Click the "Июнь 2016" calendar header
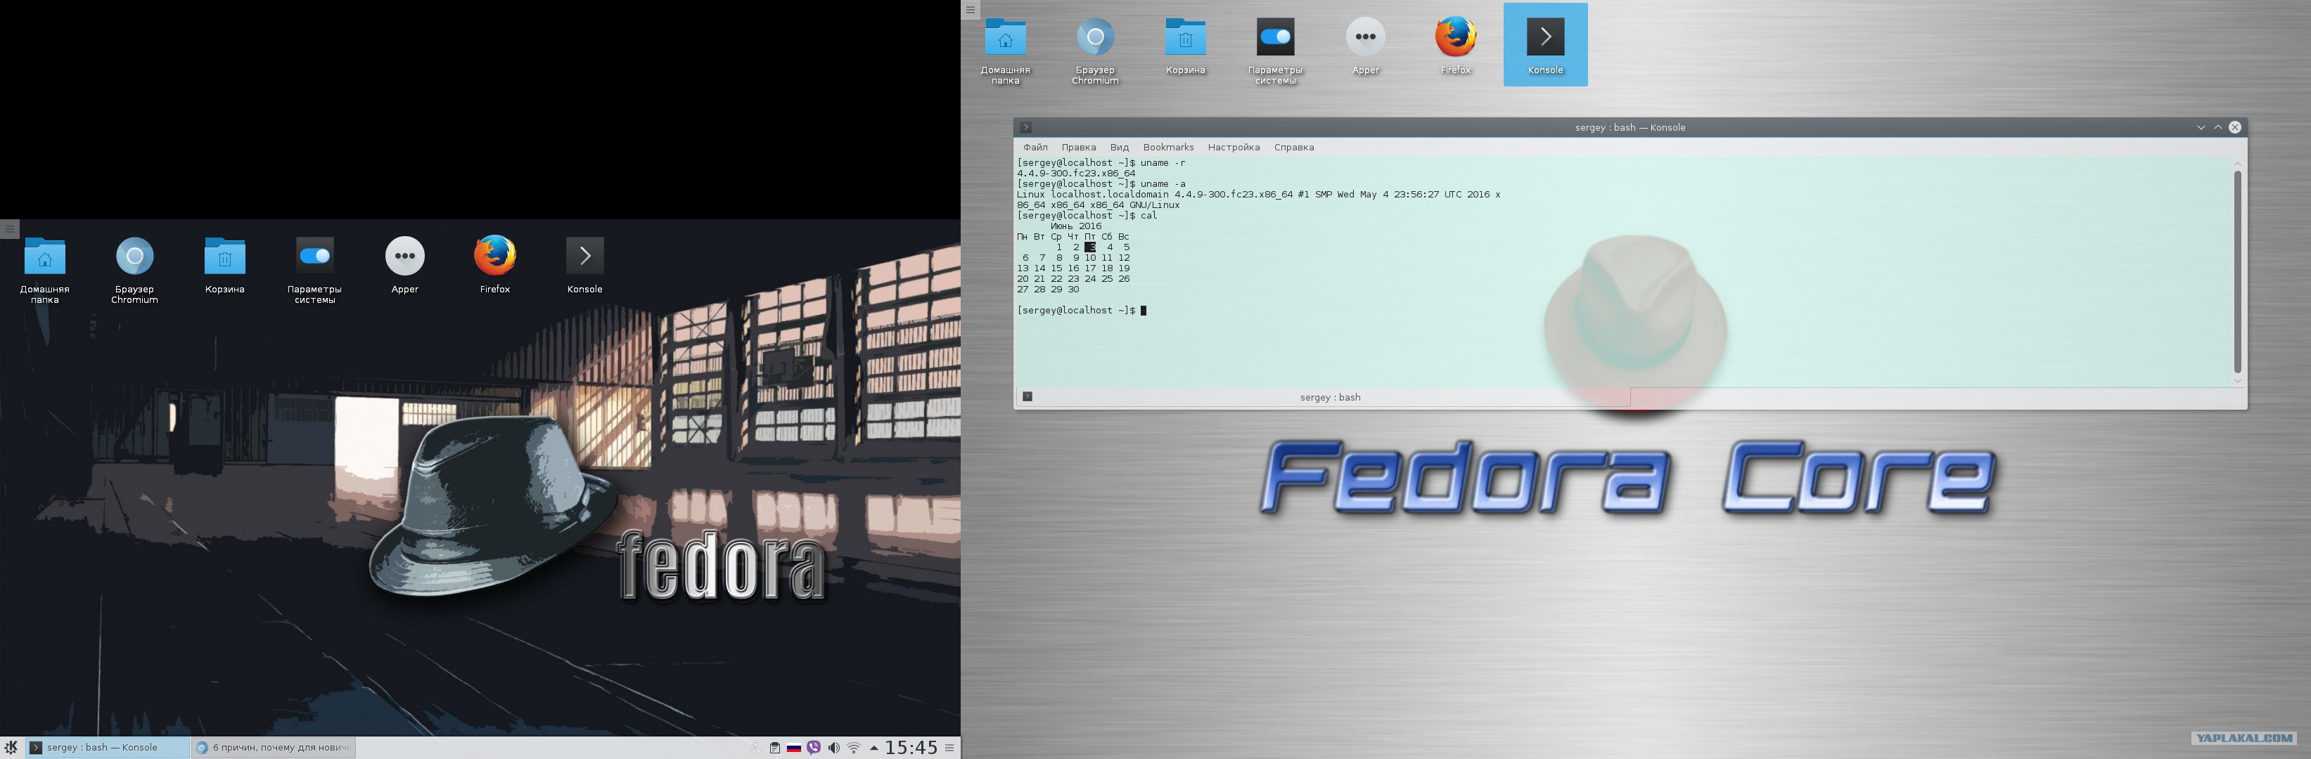Image resolution: width=2311 pixels, height=759 pixels. (x=1075, y=226)
